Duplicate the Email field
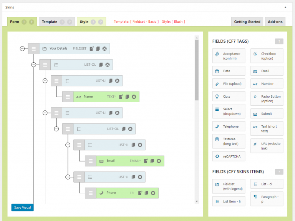Screen dimensions: 295x221 [x=152, y=161]
